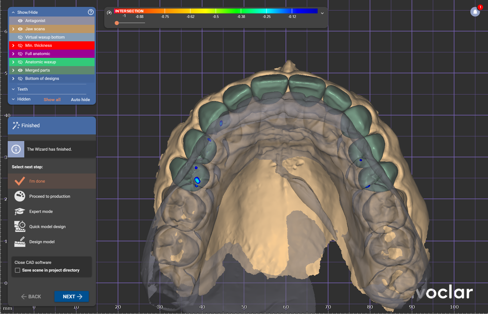The height and width of the screenshot is (314, 488).
Task: Expand the Merged parts group
Action: coord(13,70)
